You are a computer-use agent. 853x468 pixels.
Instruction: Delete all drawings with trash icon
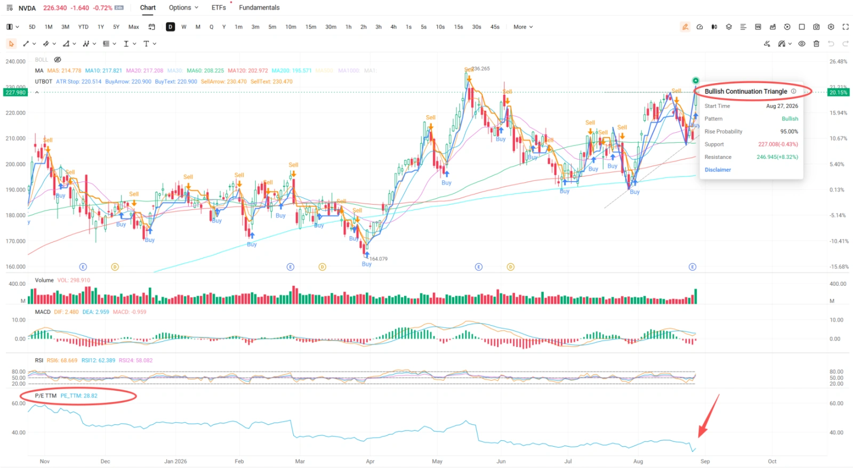coord(816,44)
